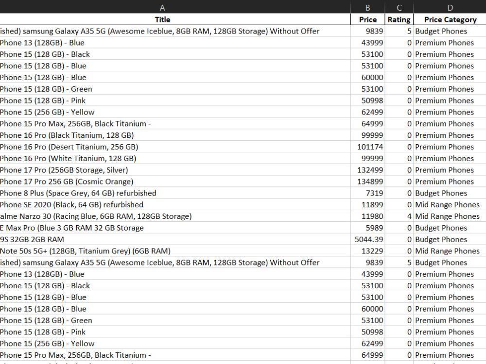Screen dimensions: 486x364
Task: Click the rating cell of Phone 8 Plus row
Action: coord(399,193)
